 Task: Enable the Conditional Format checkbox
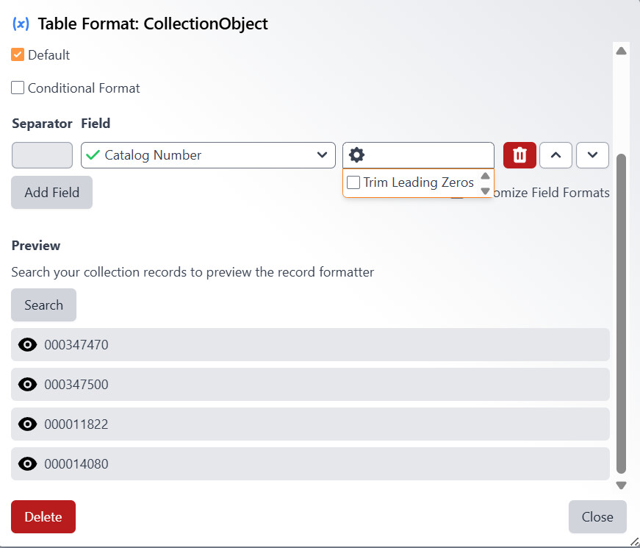[18, 88]
